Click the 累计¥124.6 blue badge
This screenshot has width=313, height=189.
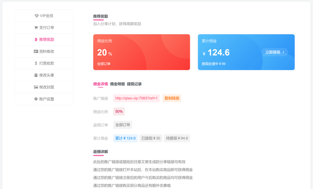[125, 138]
